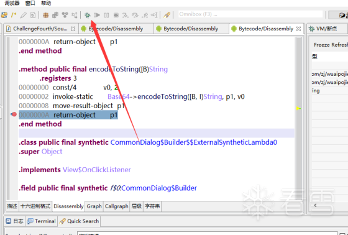Click the three-circles graph toolbar icon
The height and width of the screenshot is (235, 348).
tap(65, 15)
